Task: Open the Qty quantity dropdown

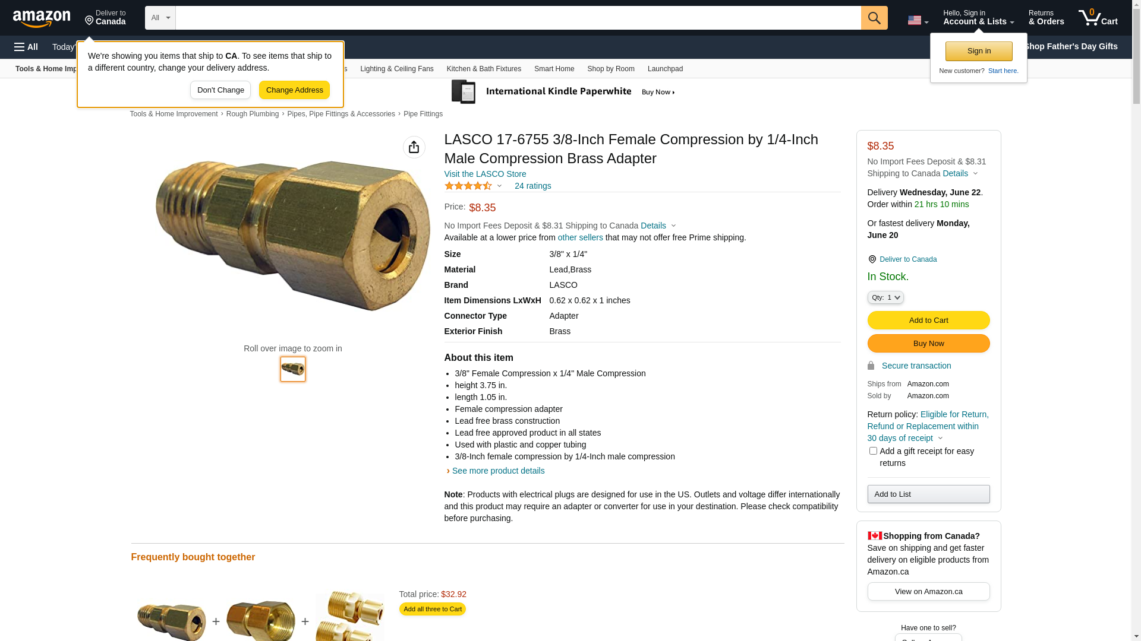Action: (x=885, y=297)
